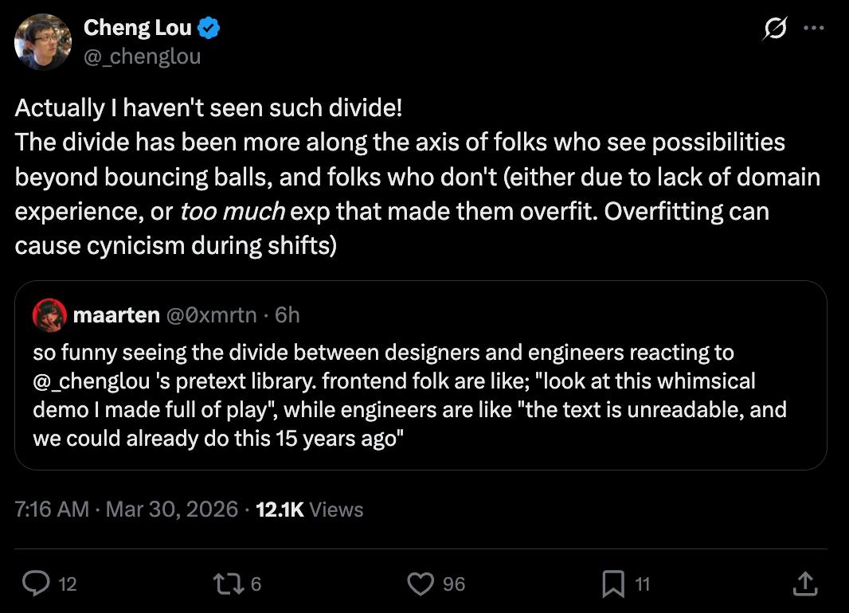Click the Cheng Lou display name
The height and width of the screenshot is (613, 849).
point(137,28)
